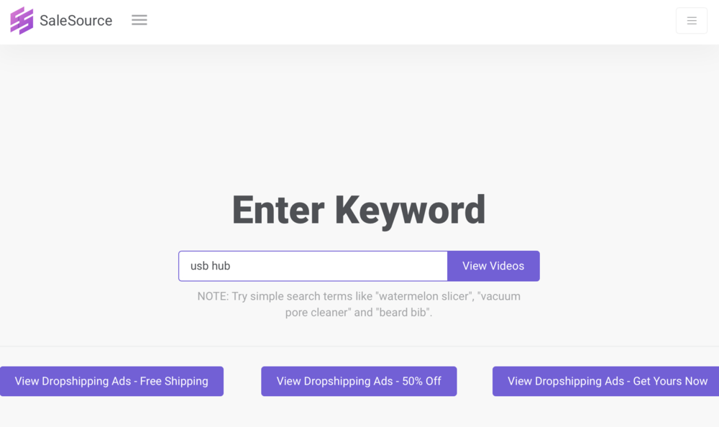The image size is (719, 427).
Task: Open the sidebar hamburger menu beside SaleSource
Action: coord(139,20)
